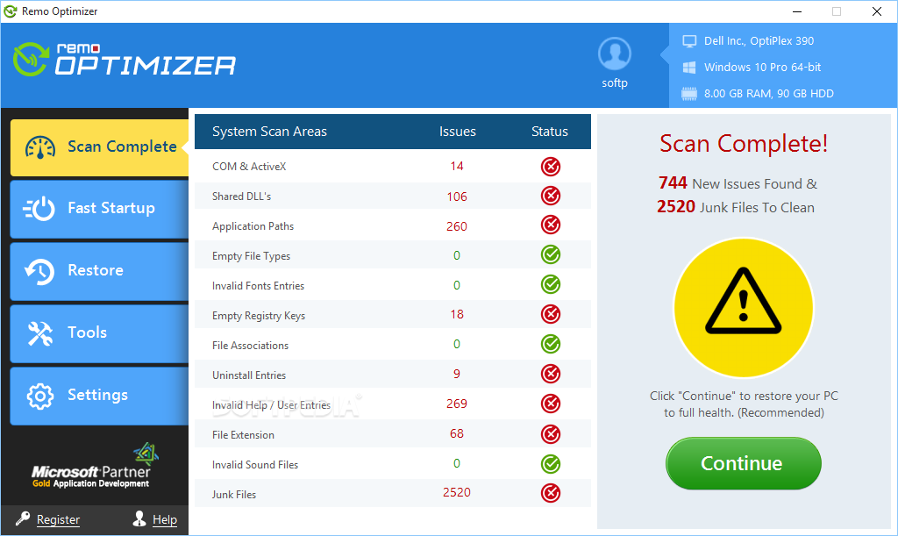Select the Shared DLL's row label
The width and height of the screenshot is (898, 536).
(x=241, y=197)
